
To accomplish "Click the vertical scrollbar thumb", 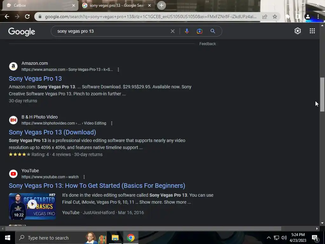I will [322, 94].
